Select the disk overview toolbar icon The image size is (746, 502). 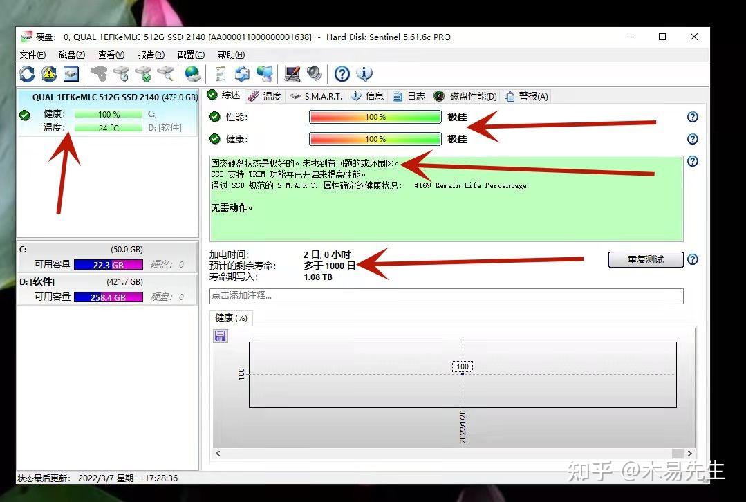pyautogui.click(x=71, y=74)
